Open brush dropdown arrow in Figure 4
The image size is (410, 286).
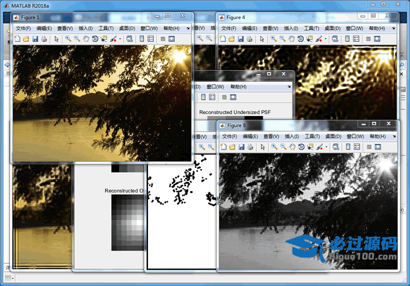(326, 39)
